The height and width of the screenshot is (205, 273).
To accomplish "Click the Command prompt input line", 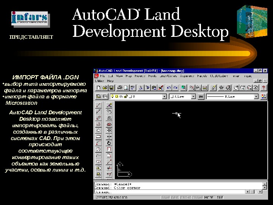I will pos(169,192).
